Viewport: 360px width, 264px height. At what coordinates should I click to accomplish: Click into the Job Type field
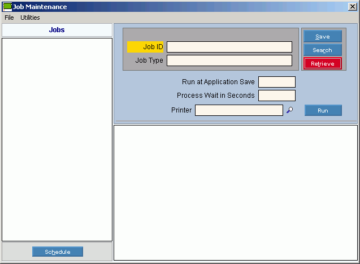point(229,60)
